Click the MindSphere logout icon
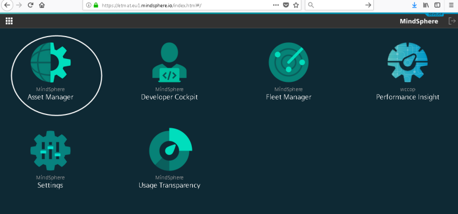458x214 pixels. 452,21
